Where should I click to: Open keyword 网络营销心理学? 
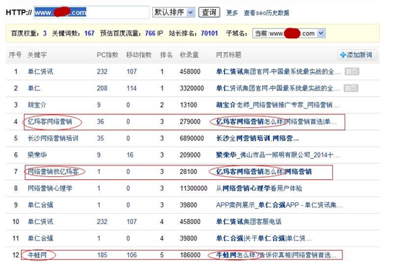[x=50, y=189]
